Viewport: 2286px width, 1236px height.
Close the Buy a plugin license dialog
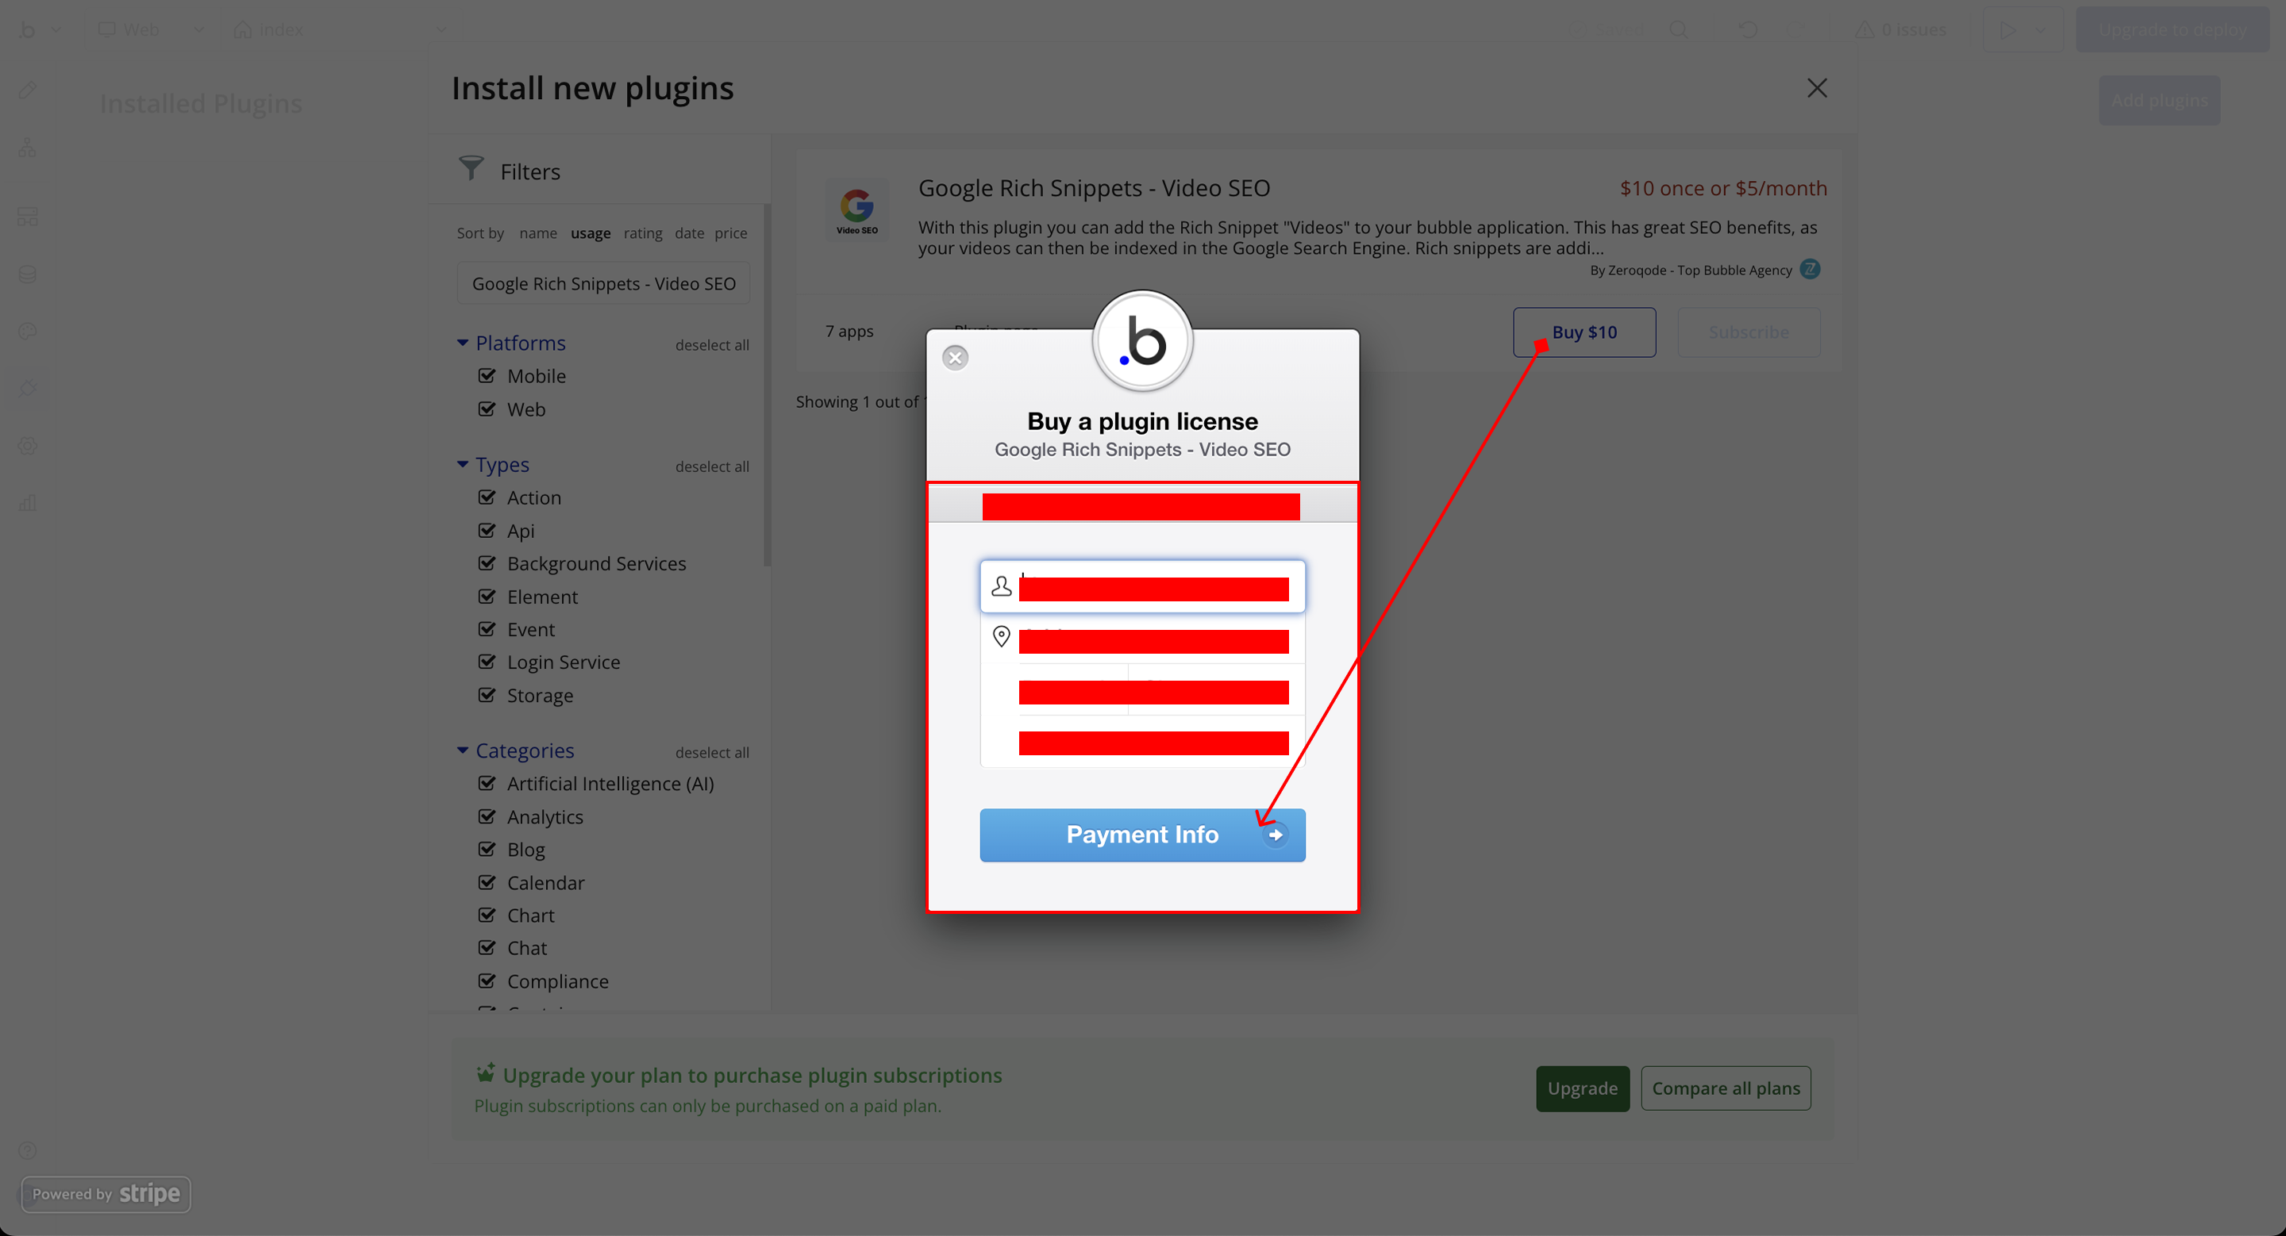(x=955, y=357)
